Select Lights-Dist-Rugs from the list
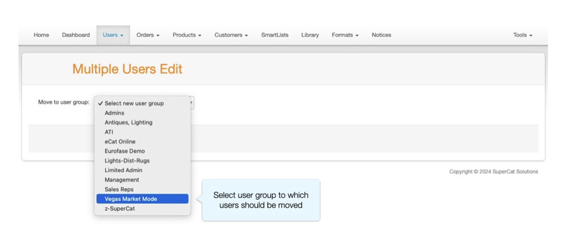The width and height of the screenshot is (566, 238). pyautogui.click(x=142, y=160)
